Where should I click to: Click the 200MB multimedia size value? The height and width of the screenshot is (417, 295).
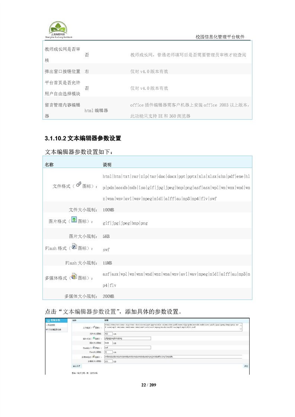108,296
